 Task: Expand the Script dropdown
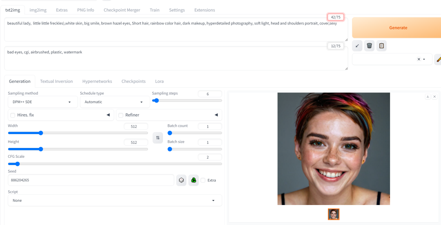pyautogui.click(x=114, y=201)
